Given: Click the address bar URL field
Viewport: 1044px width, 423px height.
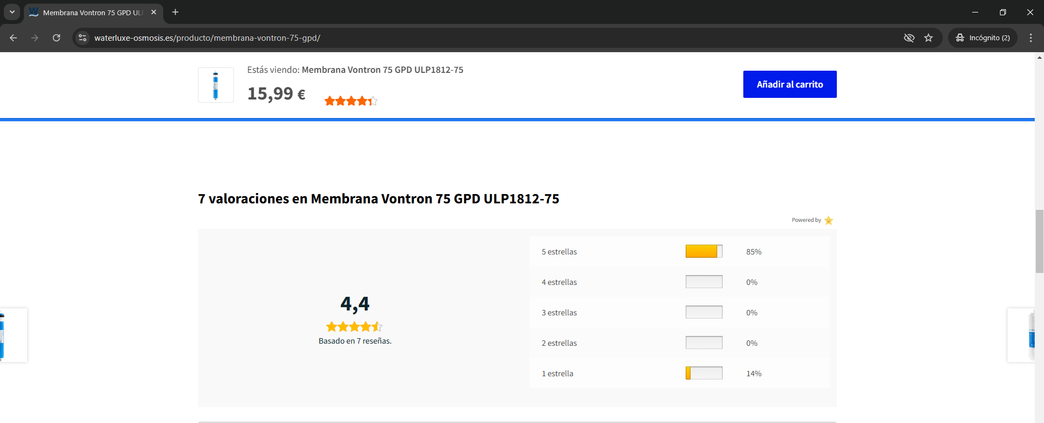Looking at the screenshot, I should coord(489,38).
